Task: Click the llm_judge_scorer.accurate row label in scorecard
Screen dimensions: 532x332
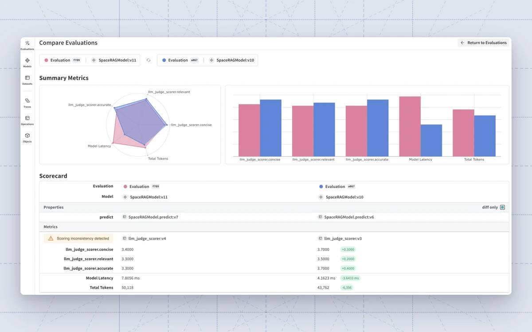Action: 88,268
